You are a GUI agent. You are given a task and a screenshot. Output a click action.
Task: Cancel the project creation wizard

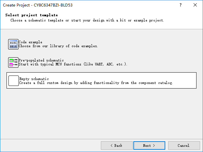point(184,145)
